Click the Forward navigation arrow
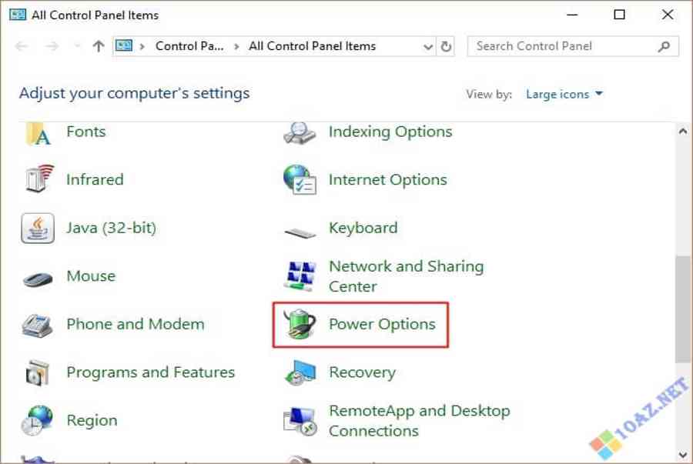Screen dimensions: 693x464 pyautogui.click(x=52, y=46)
